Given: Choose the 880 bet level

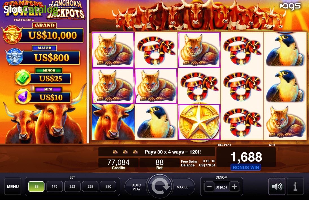Looking at the screenshot, I should [x=108, y=186].
